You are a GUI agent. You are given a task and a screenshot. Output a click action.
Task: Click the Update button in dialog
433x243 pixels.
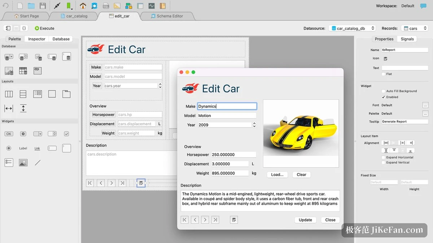(x=305, y=220)
